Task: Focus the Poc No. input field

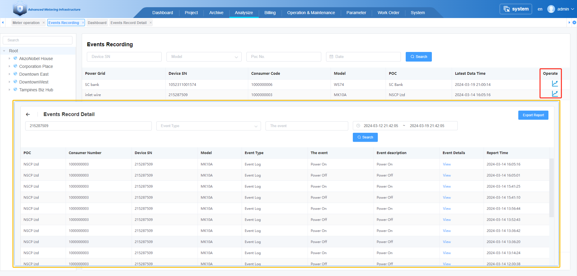Action: coord(284,57)
